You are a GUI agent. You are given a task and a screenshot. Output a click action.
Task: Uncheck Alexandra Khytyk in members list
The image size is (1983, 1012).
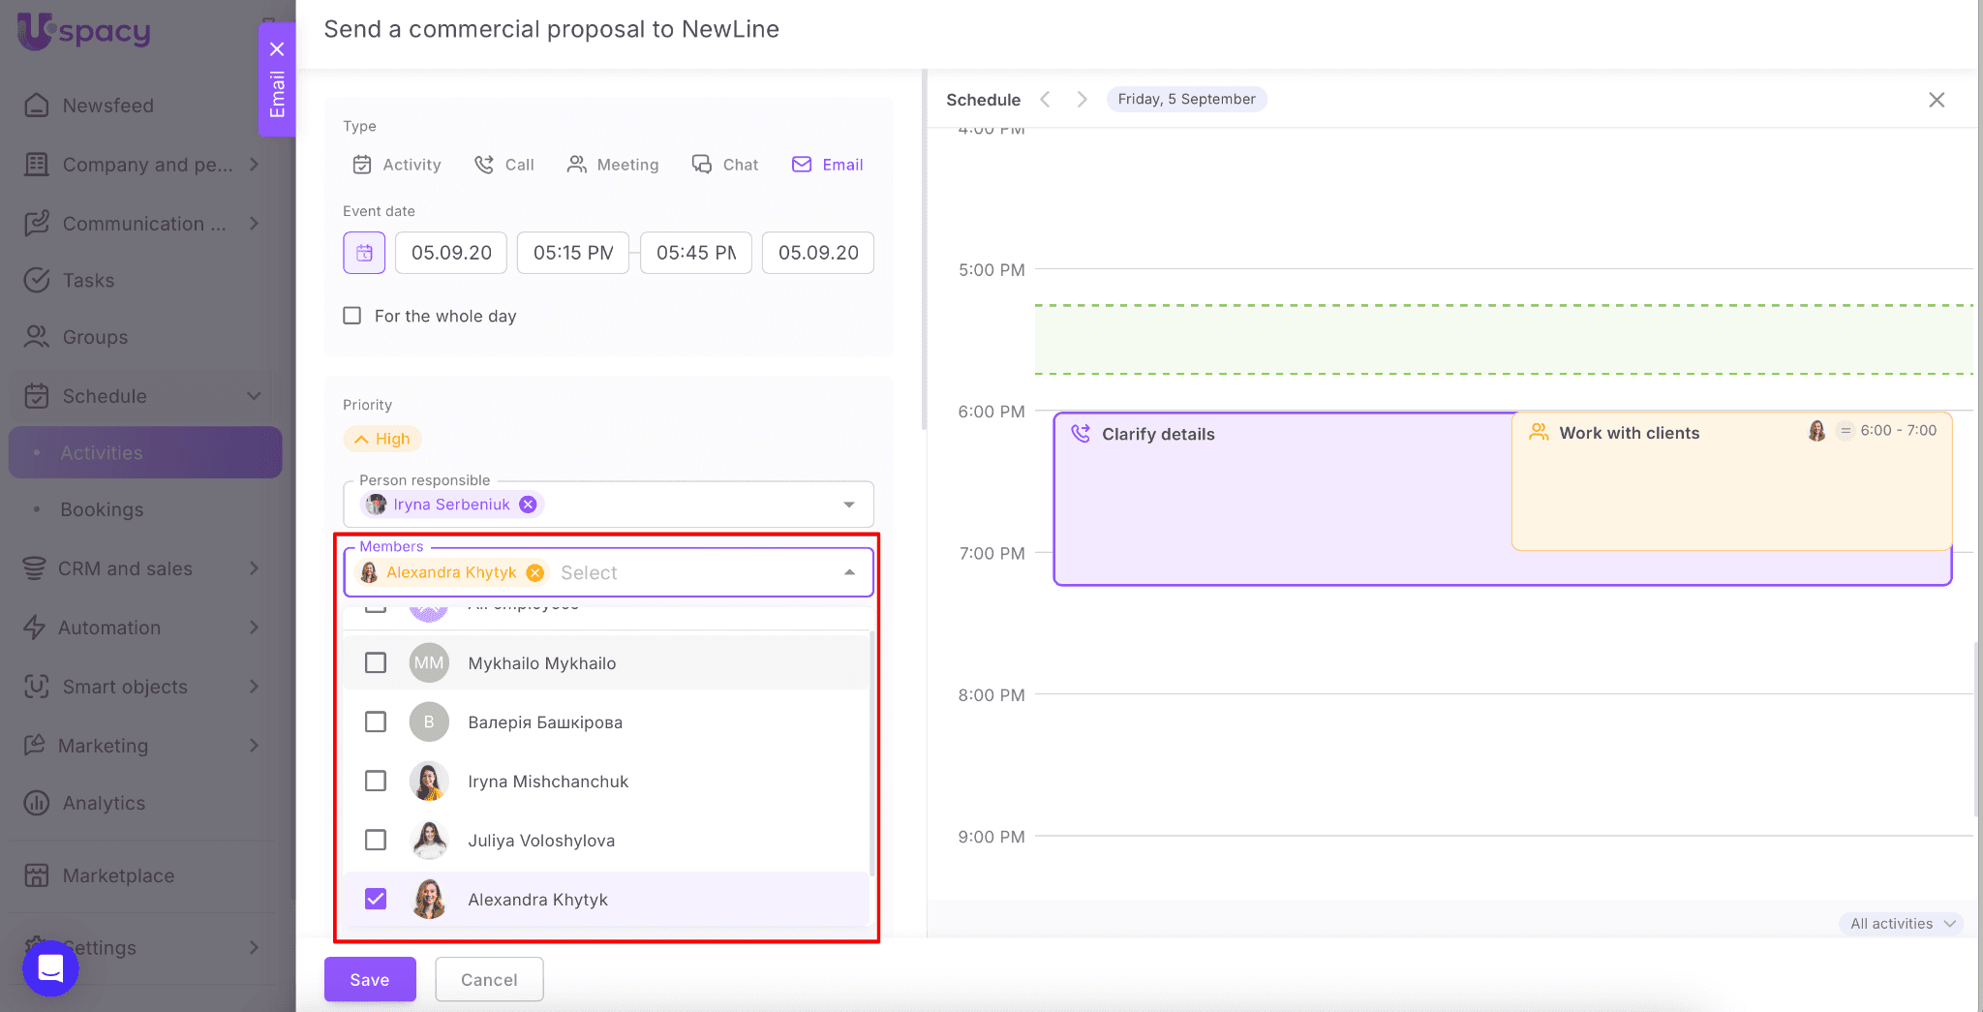(x=376, y=900)
